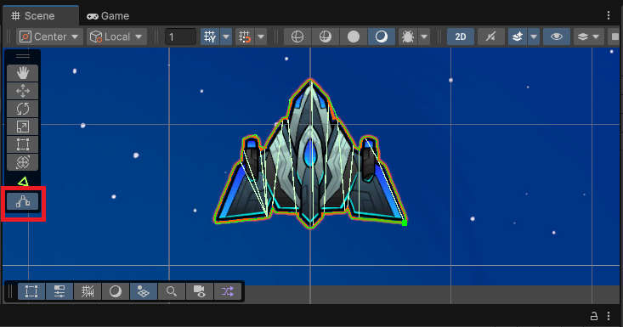Image resolution: width=623 pixels, height=327 pixels.
Task: Open the Local handle rotation dropdown
Action: (116, 37)
